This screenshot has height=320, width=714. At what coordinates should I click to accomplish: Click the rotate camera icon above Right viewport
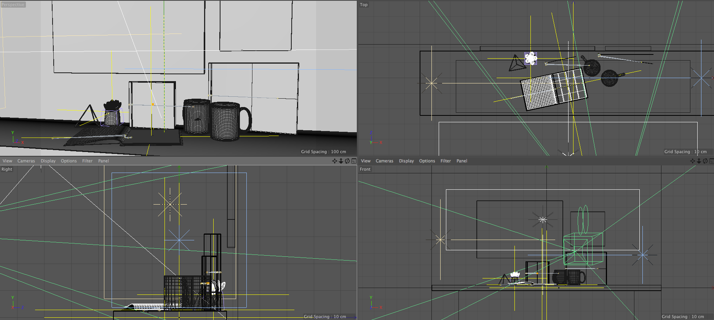point(347,161)
